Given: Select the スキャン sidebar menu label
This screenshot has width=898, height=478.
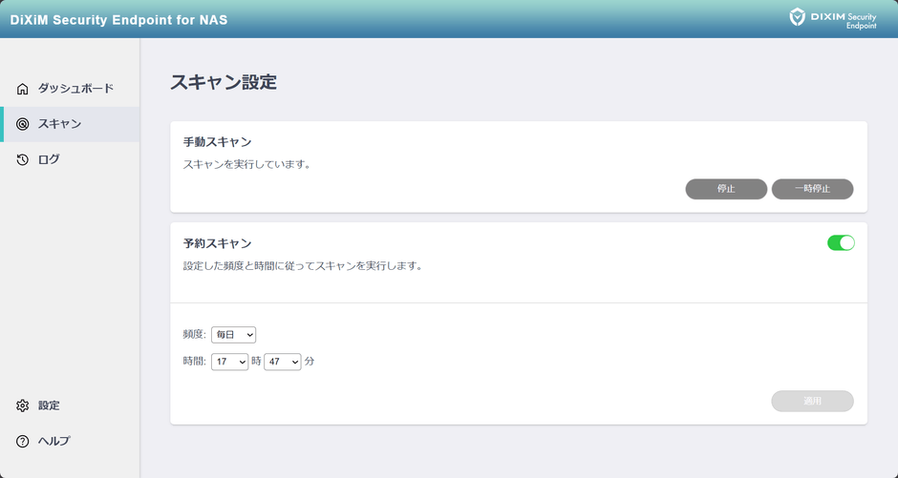Looking at the screenshot, I should click(59, 124).
